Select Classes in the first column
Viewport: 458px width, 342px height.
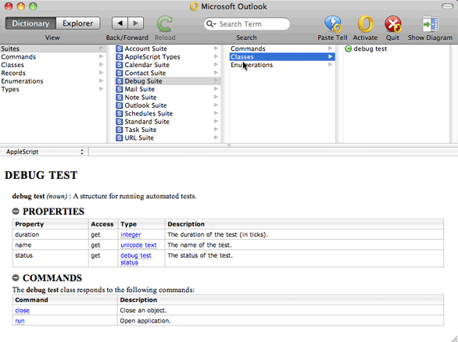[13, 65]
